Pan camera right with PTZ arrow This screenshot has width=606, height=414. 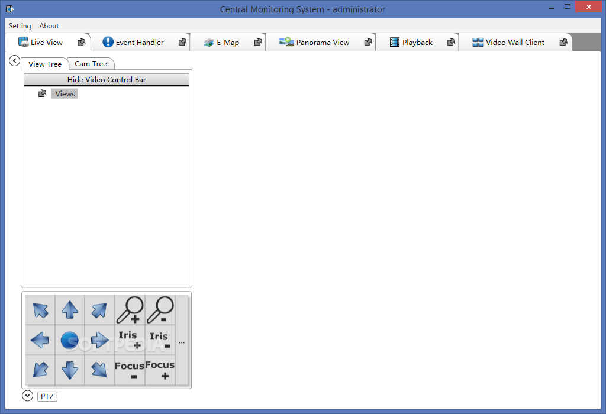(x=99, y=340)
